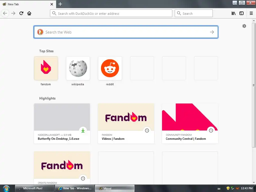
Task: Click the network connection tray icon
Action: [x=232, y=188]
